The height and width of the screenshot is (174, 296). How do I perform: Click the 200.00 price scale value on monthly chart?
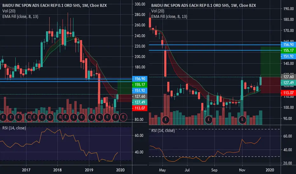[140, 56]
